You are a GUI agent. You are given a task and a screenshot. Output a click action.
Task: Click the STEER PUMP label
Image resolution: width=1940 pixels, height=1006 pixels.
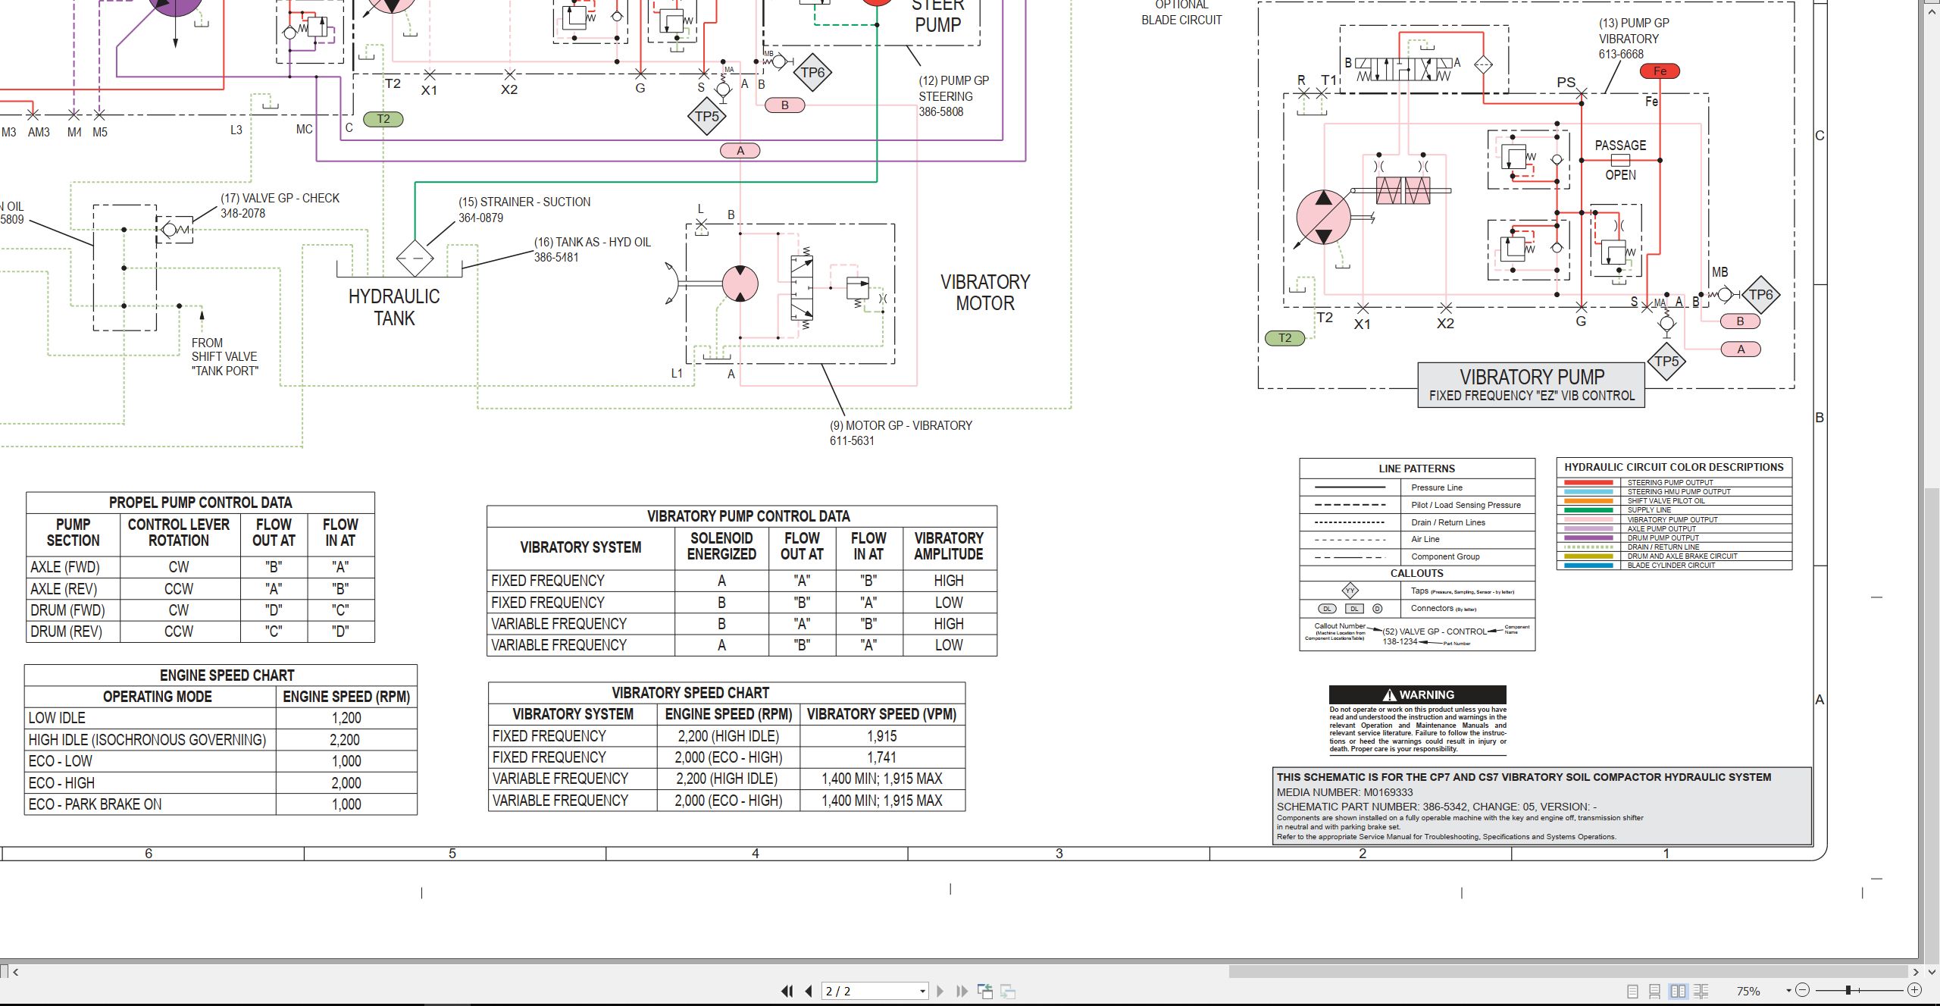tap(938, 16)
